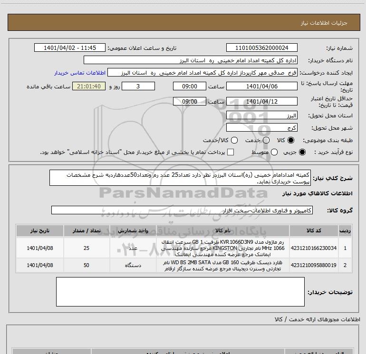
Task: Click need date 1401/04/08 in row 1
Action: pos(39,248)
